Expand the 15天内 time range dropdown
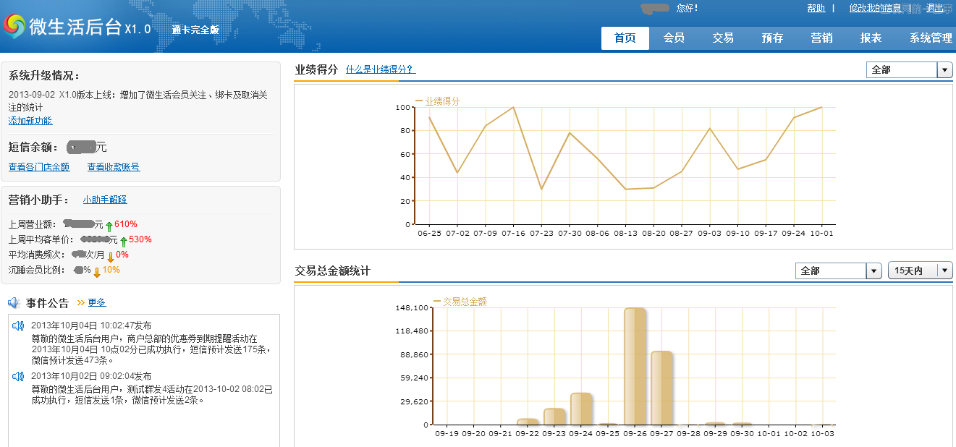The width and height of the screenshot is (956, 447). tap(944, 271)
